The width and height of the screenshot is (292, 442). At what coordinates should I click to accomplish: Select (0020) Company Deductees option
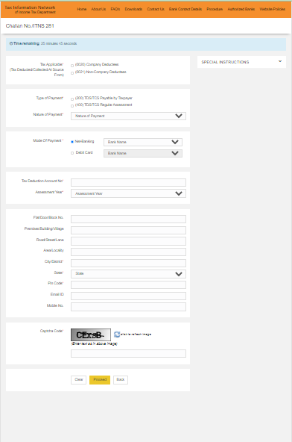(x=72, y=66)
